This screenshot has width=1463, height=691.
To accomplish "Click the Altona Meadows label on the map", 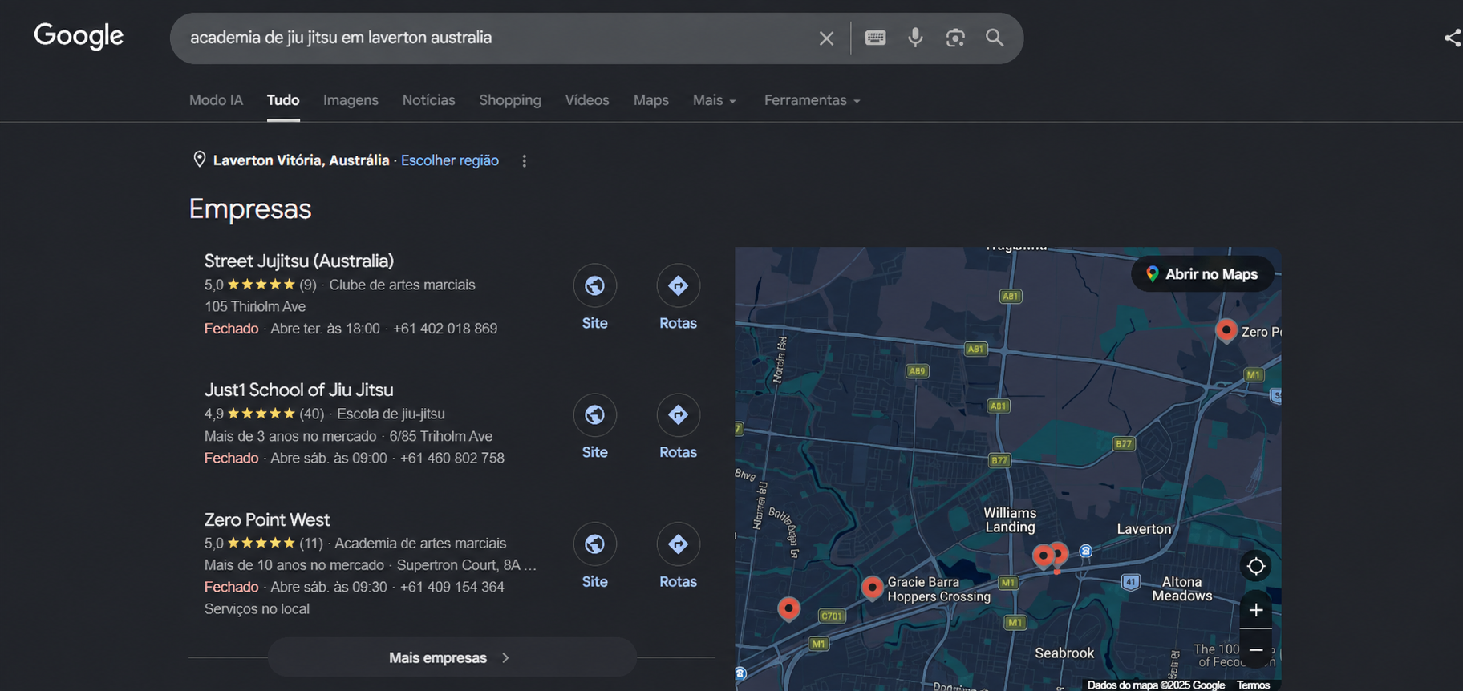I will tap(1181, 589).
